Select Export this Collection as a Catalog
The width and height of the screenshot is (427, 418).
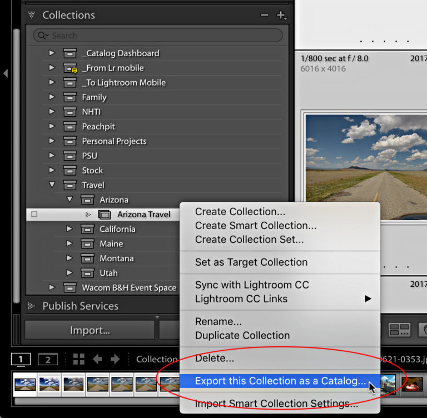pyautogui.click(x=280, y=381)
